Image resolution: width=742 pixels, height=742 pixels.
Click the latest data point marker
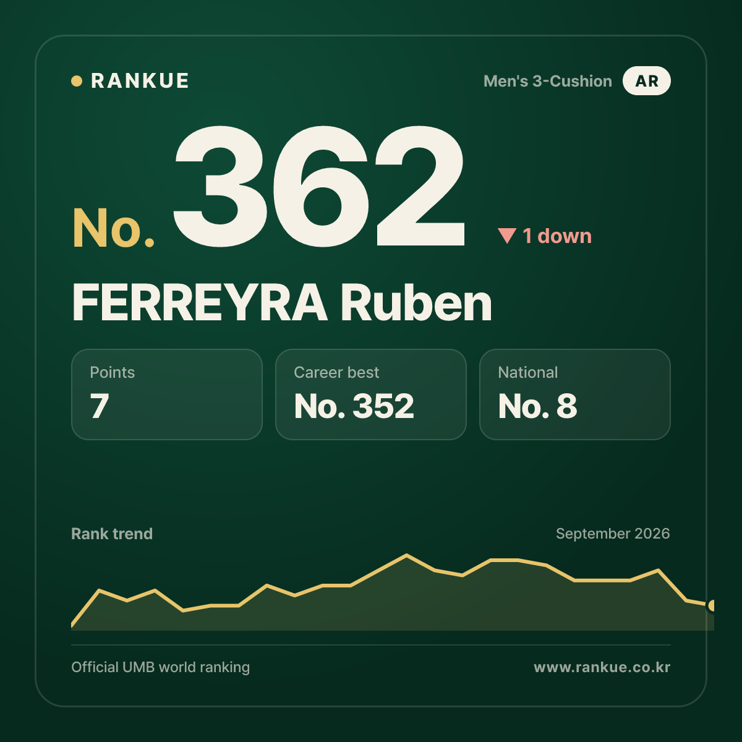(712, 605)
